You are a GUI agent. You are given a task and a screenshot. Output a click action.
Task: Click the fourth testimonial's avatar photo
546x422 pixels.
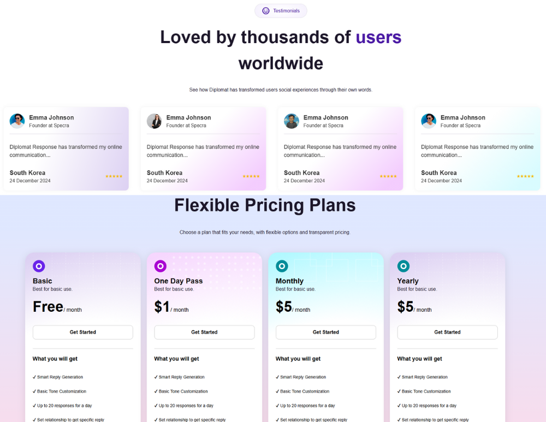pyautogui.click(x=429, y=121)
